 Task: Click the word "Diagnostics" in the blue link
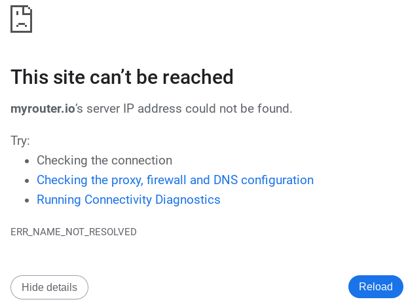187,199
